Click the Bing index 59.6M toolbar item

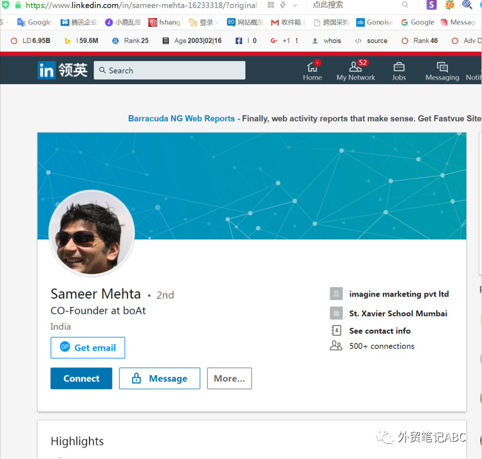click(x=81, y=41)
